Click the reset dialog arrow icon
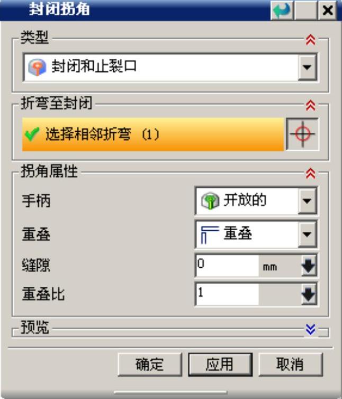 (x=282, y=11)
